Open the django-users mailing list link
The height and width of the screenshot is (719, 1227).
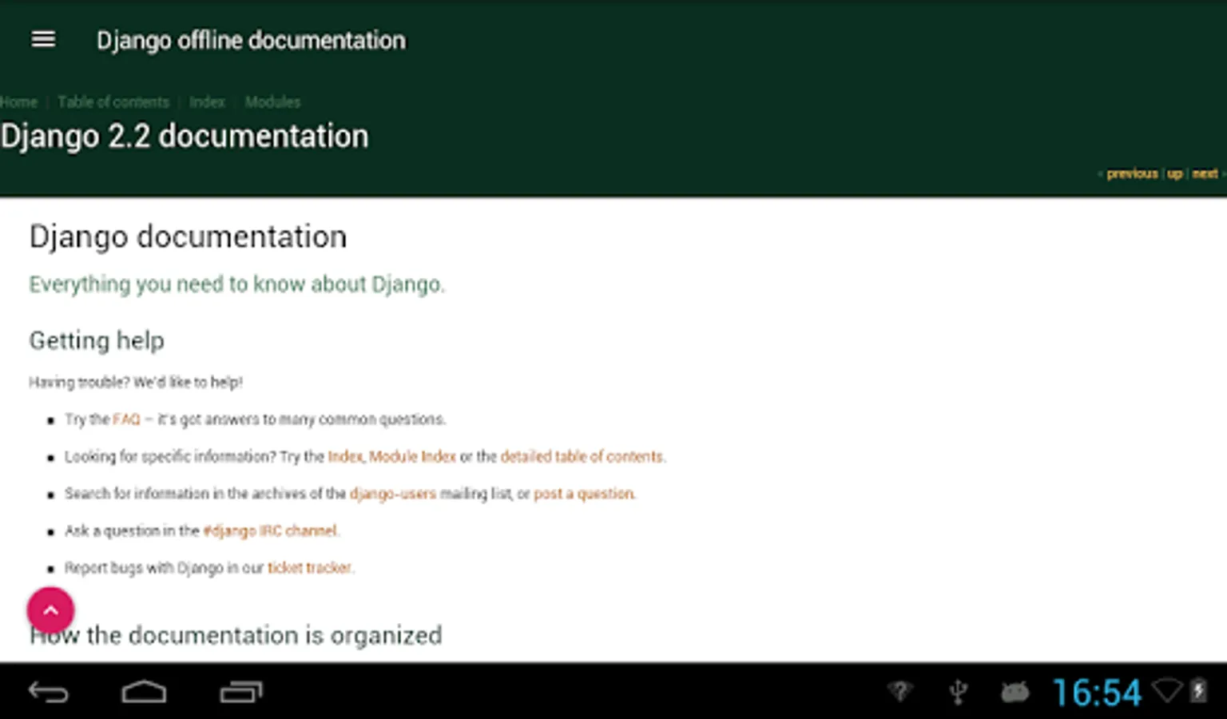[x=393, y=494]
